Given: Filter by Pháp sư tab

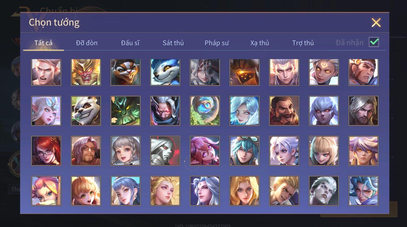Looking at the screenshot, I should click(x=216, y=43).
